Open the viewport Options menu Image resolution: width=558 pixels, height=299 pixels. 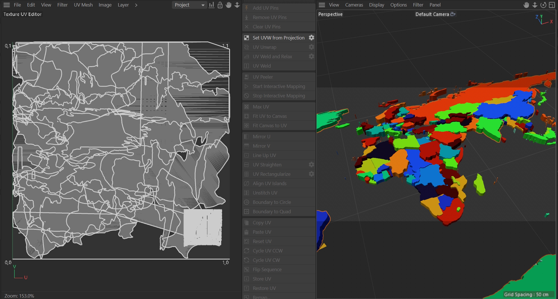(x=398, y=5)
